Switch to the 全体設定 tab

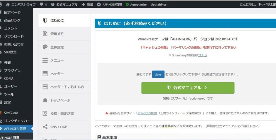(x=64, y=47)
